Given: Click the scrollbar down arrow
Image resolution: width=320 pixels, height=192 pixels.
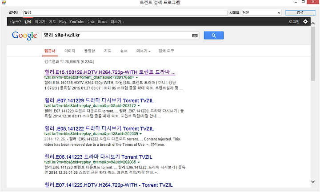Looking at the screenshot, I should click(x=313, y=181).
